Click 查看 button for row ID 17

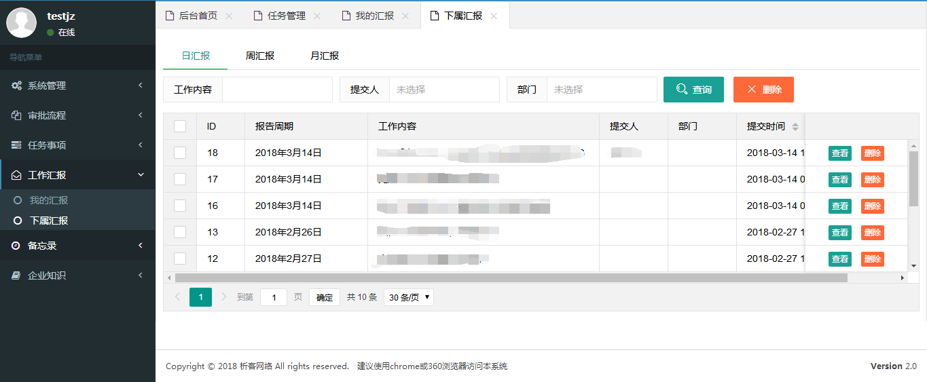coord(839,180)
